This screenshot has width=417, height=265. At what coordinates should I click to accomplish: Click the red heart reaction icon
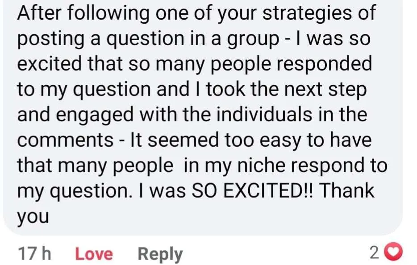pos(394,253)
